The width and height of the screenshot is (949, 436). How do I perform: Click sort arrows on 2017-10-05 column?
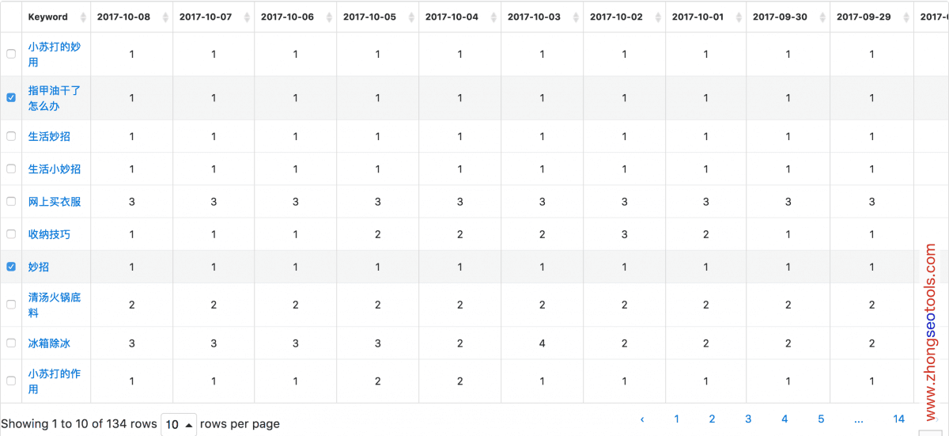coord(412,17)
